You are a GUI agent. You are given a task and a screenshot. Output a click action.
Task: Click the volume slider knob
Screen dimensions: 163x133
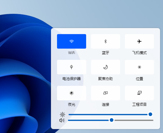click(111, 120)
